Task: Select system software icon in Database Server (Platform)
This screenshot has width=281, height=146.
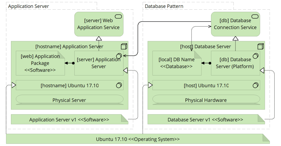Action: point(255,56)
